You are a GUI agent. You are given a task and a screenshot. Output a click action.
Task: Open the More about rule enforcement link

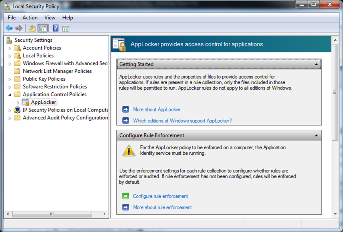pyautogui.click(x=162, y=207)
